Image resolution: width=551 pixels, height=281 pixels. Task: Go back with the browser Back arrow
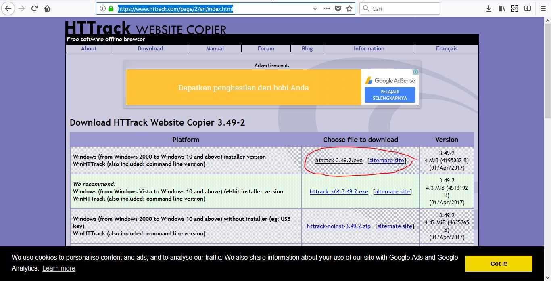(8, 8)
